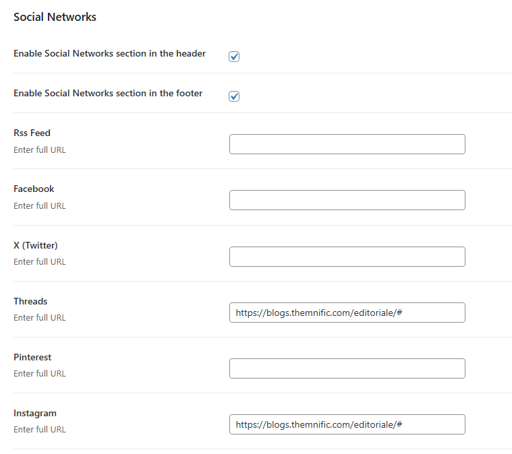Click the Threads URL field with themnific link
Viewport: 512px width, 454px height.
347,313
